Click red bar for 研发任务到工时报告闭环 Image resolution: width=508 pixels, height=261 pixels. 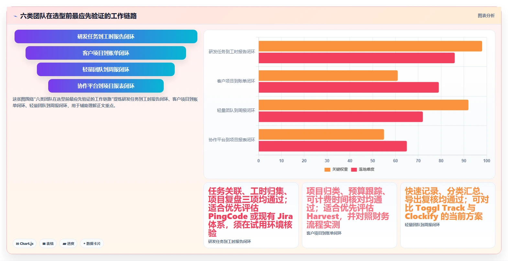coord(357,58)
